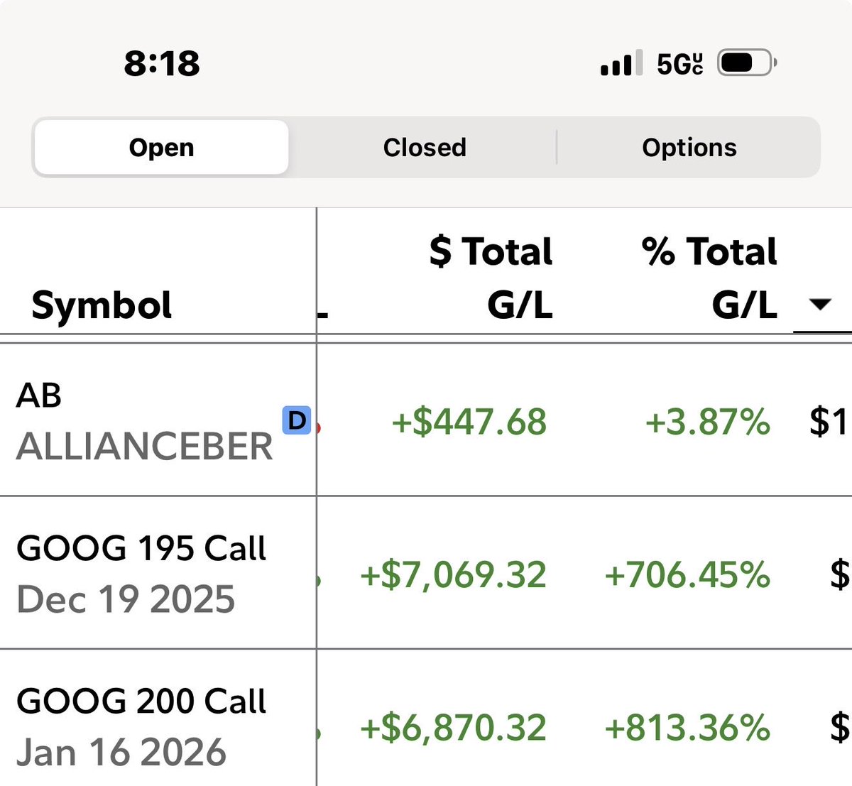Sort by $ Total G/L column header

[x=491, y=278]
